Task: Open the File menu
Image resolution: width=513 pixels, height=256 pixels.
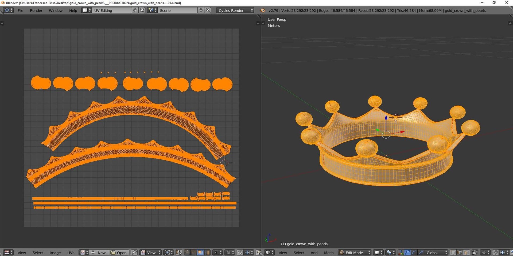Action: [x=20, y=10]
